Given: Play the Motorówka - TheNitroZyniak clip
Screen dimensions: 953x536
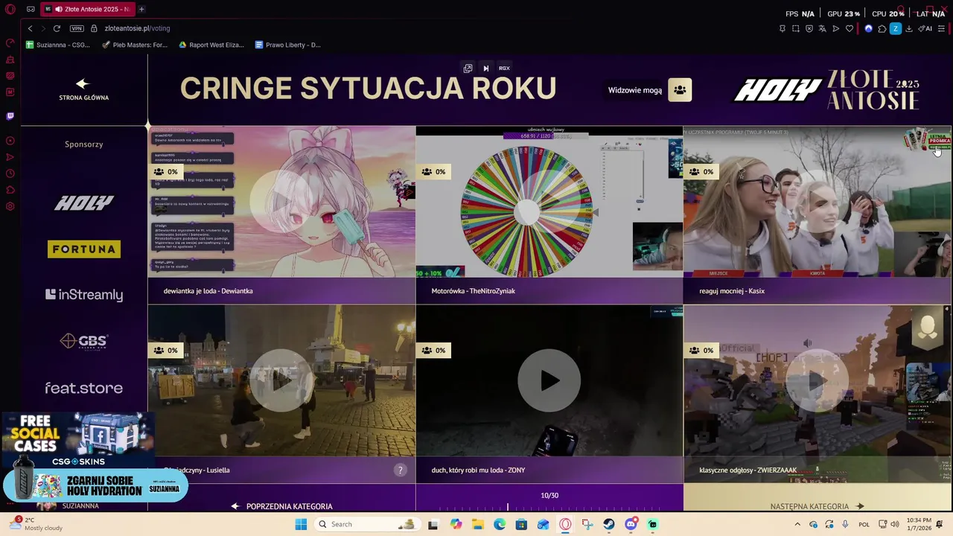Looking at the screenshot, I should (x=549, y=202).
